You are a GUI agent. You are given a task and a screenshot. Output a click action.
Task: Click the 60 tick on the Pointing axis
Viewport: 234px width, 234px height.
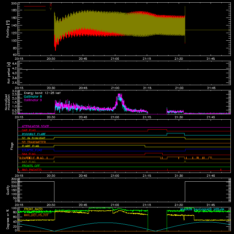point(15,55)
